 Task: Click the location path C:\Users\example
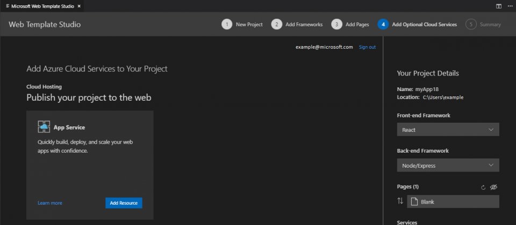[x=443, y=97]
